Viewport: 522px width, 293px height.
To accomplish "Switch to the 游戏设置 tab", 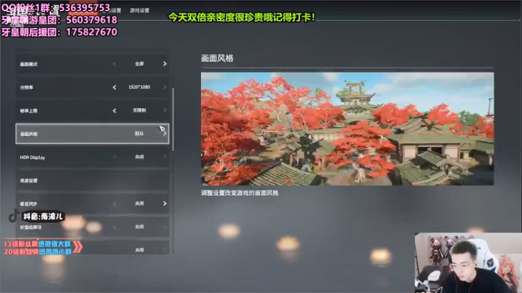I will (140, 10).
